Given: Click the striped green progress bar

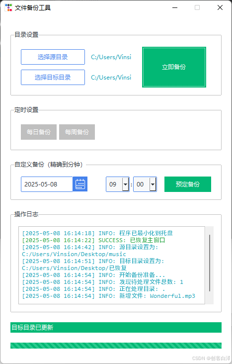Looking at the screenshot, I should click(116, 346).
